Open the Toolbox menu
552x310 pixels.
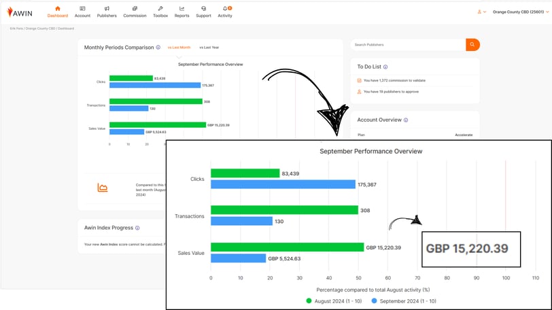click(x=160, y=12)
